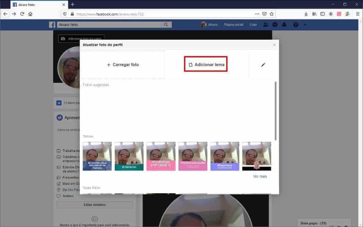Open page actions three-dot menu in address bar

[x=257, y=14]
